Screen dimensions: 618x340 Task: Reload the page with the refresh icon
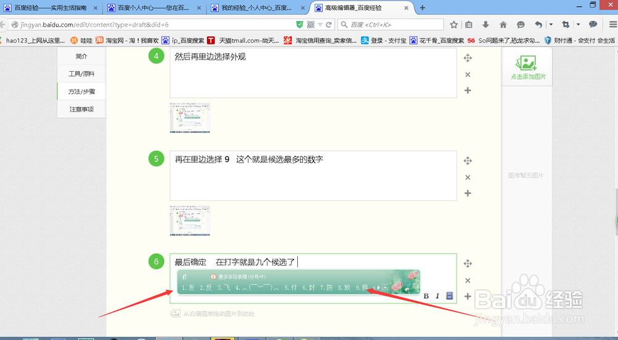pyautogui.click(x=329, y=25)
